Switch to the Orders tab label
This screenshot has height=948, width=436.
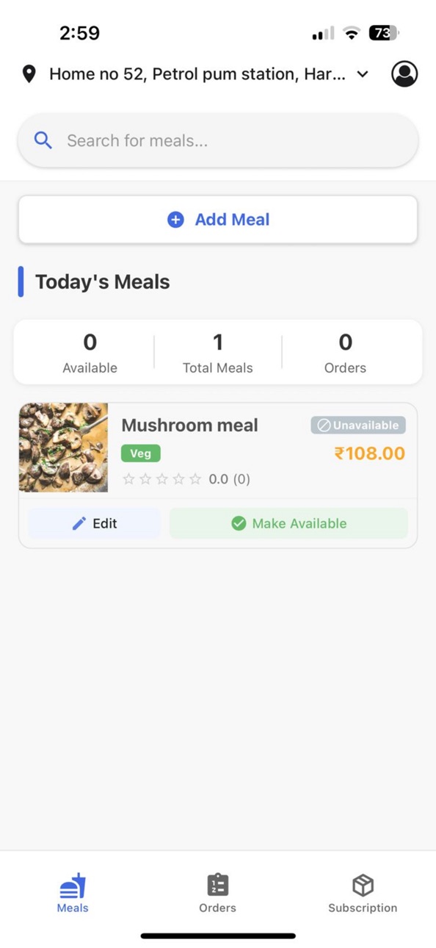click(218, 908)
